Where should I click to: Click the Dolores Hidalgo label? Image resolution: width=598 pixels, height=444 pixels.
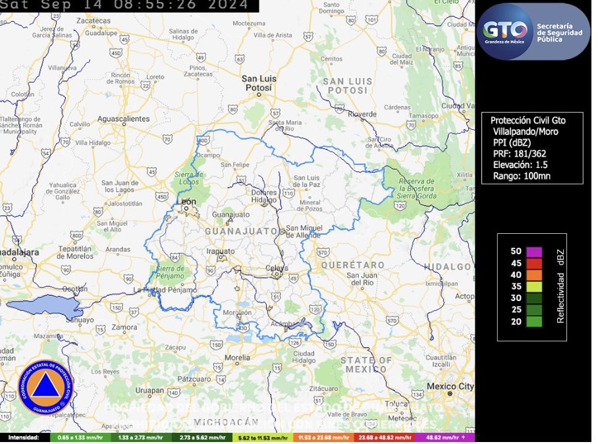tap(264, 196)
